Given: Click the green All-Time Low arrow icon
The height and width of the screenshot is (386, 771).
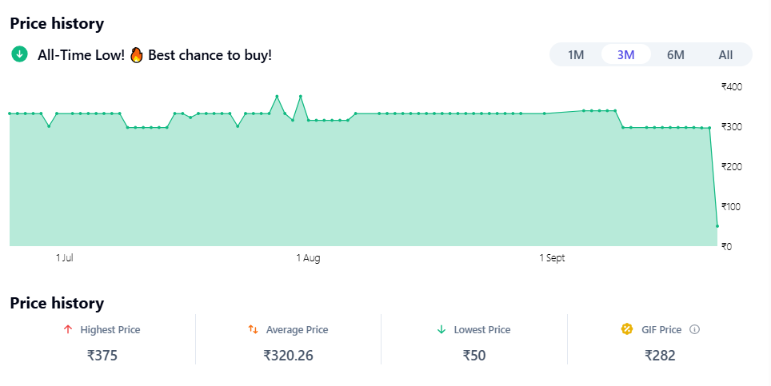Looking at the screenshot, I should pos(19,54).
